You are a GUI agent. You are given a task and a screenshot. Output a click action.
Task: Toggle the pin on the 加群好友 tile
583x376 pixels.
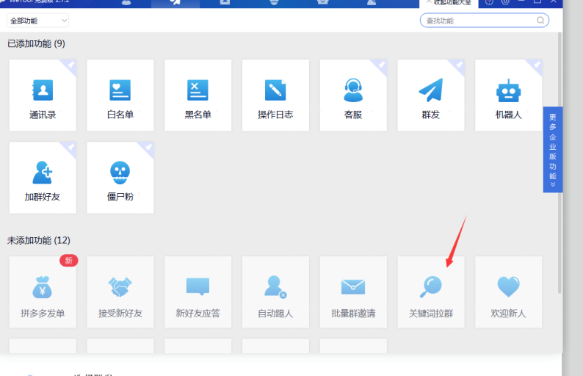pos(71,147)
